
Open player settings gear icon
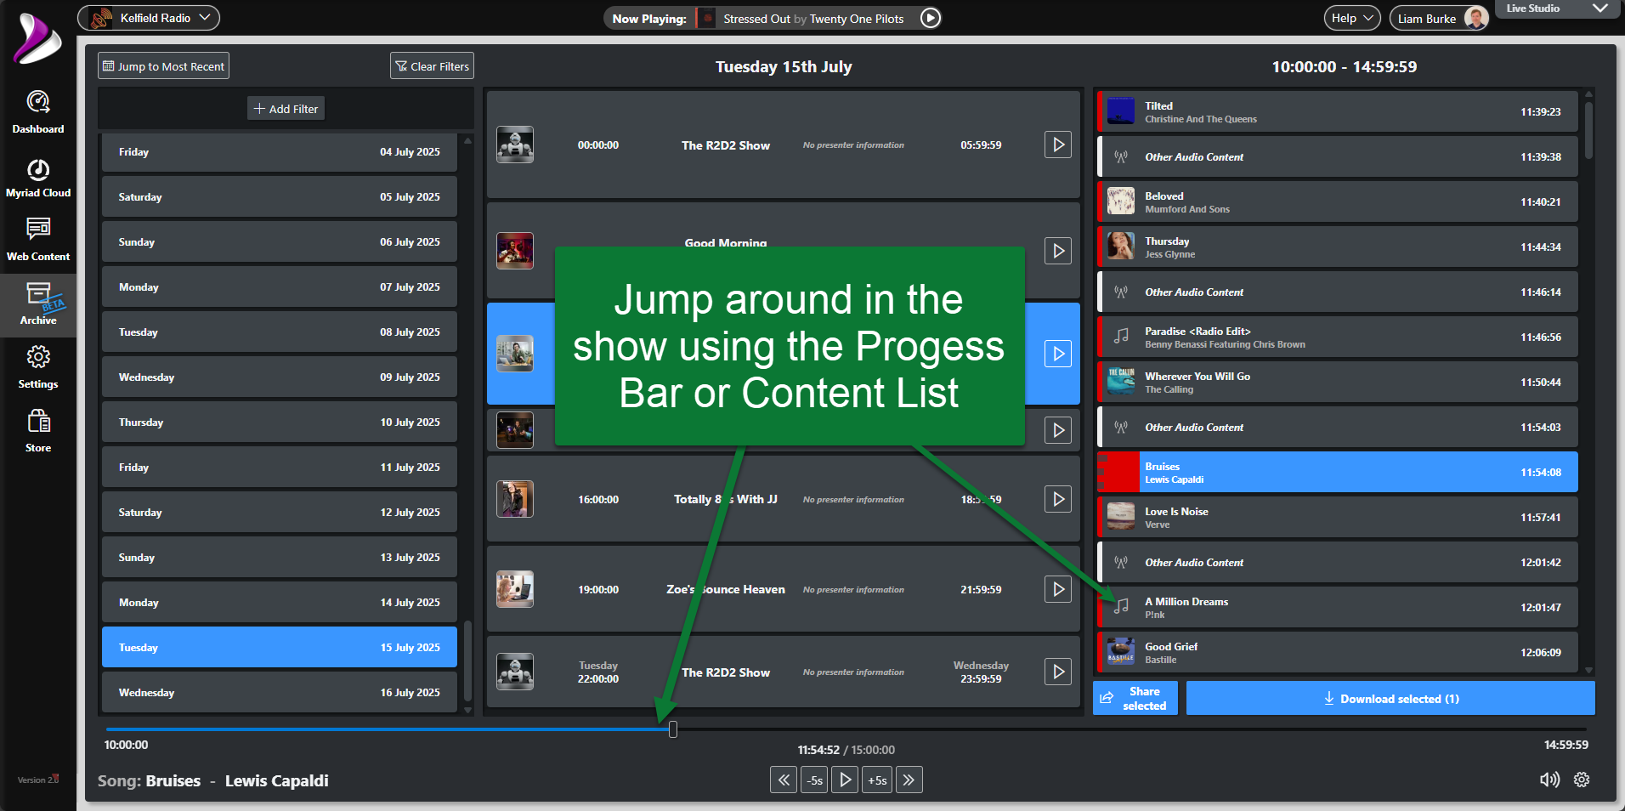tap(1582, 780)
